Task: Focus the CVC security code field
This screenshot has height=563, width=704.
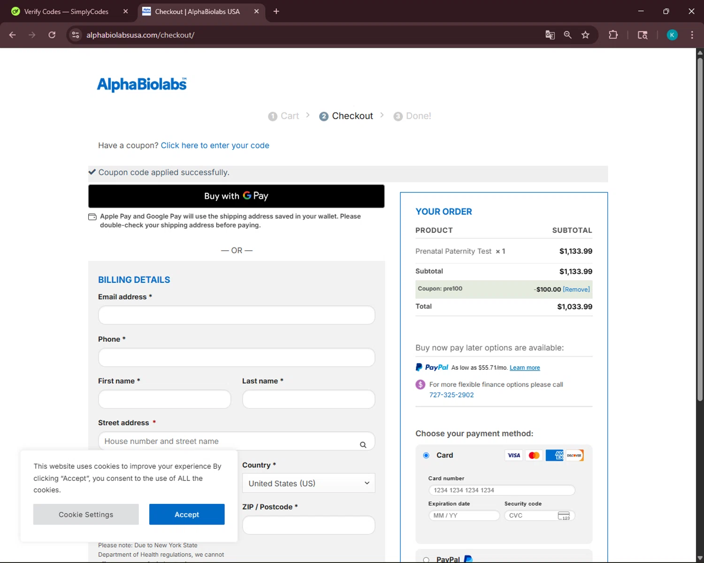Action: pos(540,516)
